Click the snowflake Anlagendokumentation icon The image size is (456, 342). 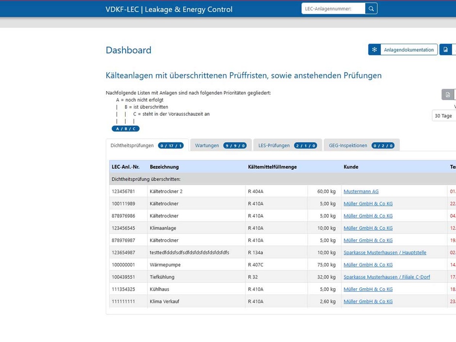(x=375, y=49)
